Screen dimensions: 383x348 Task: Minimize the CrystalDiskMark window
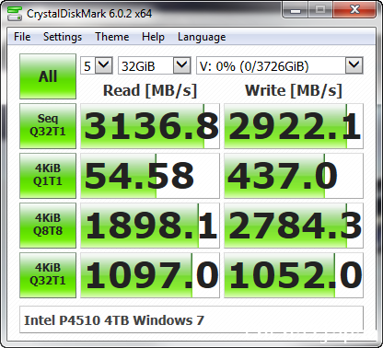[296, 10]
